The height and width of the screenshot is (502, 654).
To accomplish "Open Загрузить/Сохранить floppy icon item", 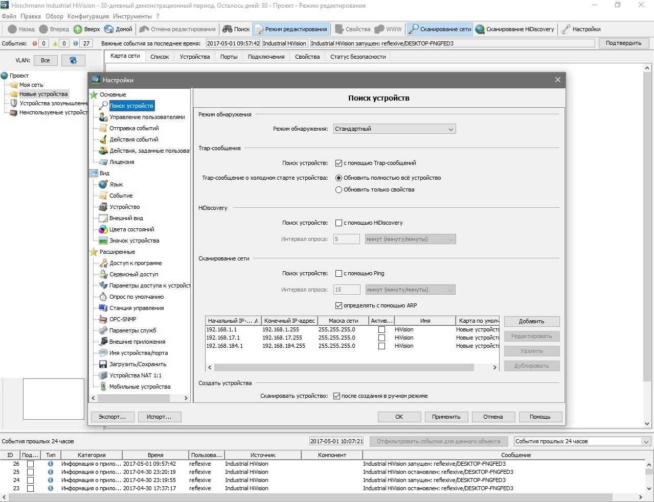I will 103,364.
